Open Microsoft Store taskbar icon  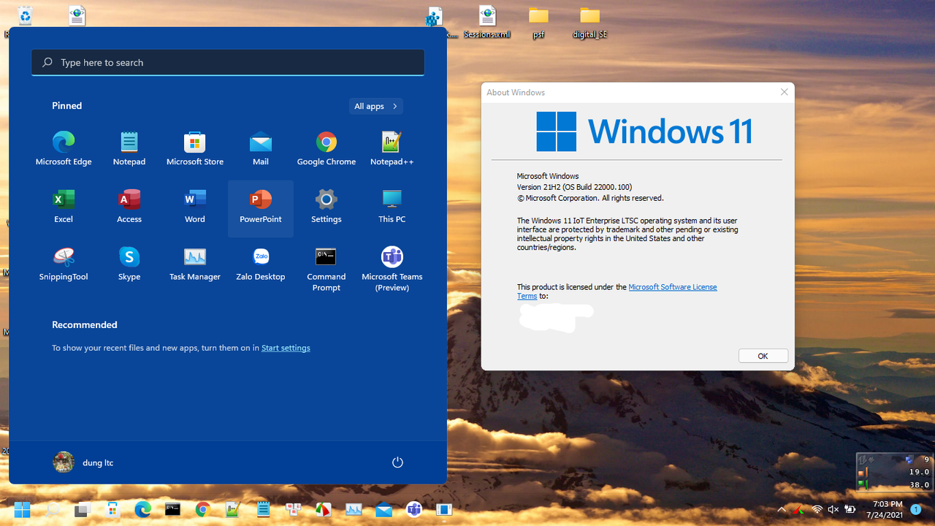click(112, 509)
